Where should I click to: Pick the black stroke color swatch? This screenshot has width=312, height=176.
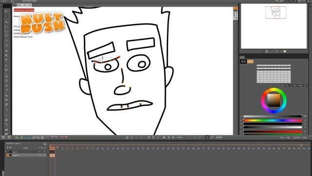tap(243, 62)
